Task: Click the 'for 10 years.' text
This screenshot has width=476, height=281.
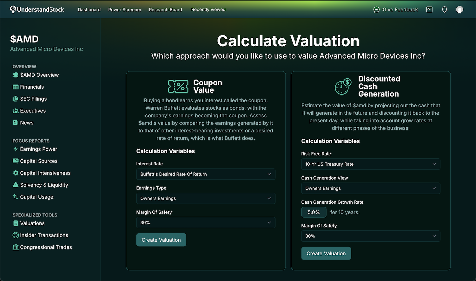Action: (x=345, y=212)
